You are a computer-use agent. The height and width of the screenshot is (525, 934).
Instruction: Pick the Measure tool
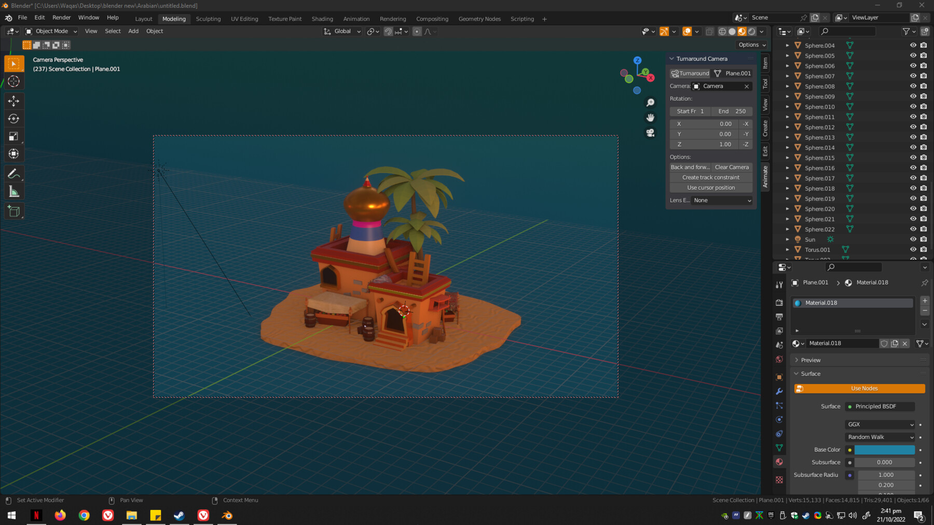pos(13,191)
